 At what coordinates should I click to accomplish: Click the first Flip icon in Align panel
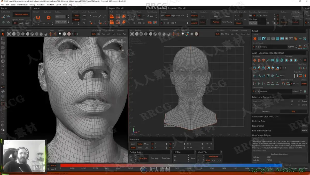tap(254, 68)
